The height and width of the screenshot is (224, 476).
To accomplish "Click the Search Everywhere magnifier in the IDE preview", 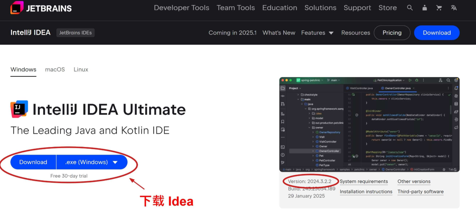I will (x=448, y=80).
